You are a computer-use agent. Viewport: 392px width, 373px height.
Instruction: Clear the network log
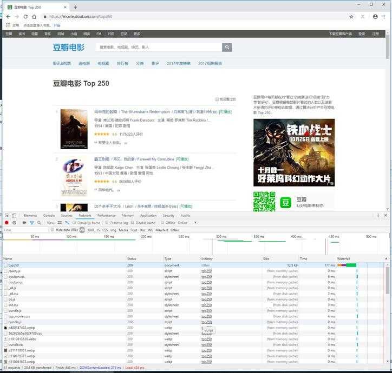[14, 223]
